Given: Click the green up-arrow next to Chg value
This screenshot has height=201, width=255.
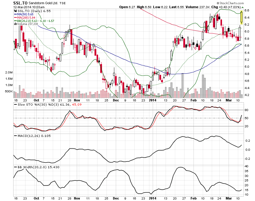Looking at the screenshot, I should tap(243, 7).
